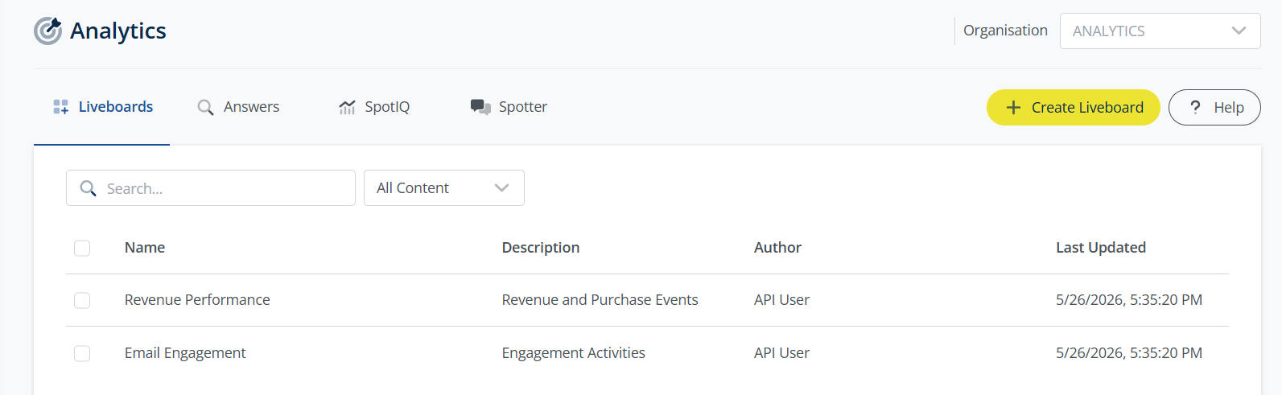Open the Revenue Performance liveboard link
Viewport: 1282px width, 395px height.
coord(197,300)
